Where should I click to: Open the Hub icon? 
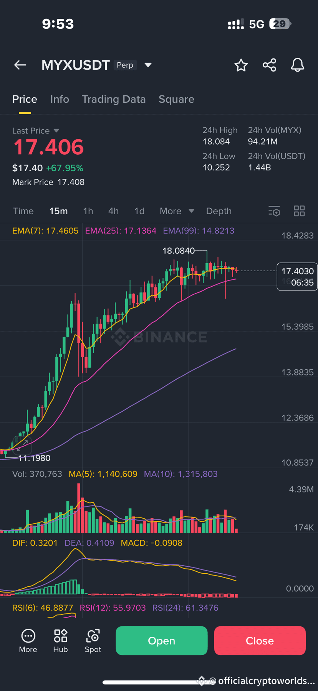coord(61,641)
